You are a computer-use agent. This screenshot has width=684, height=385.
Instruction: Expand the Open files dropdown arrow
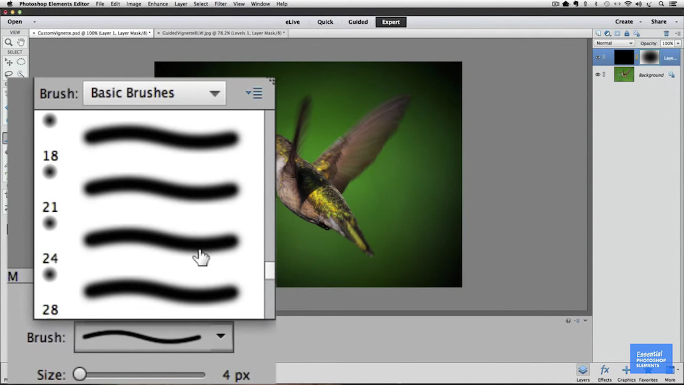click(x=34, y=22)
